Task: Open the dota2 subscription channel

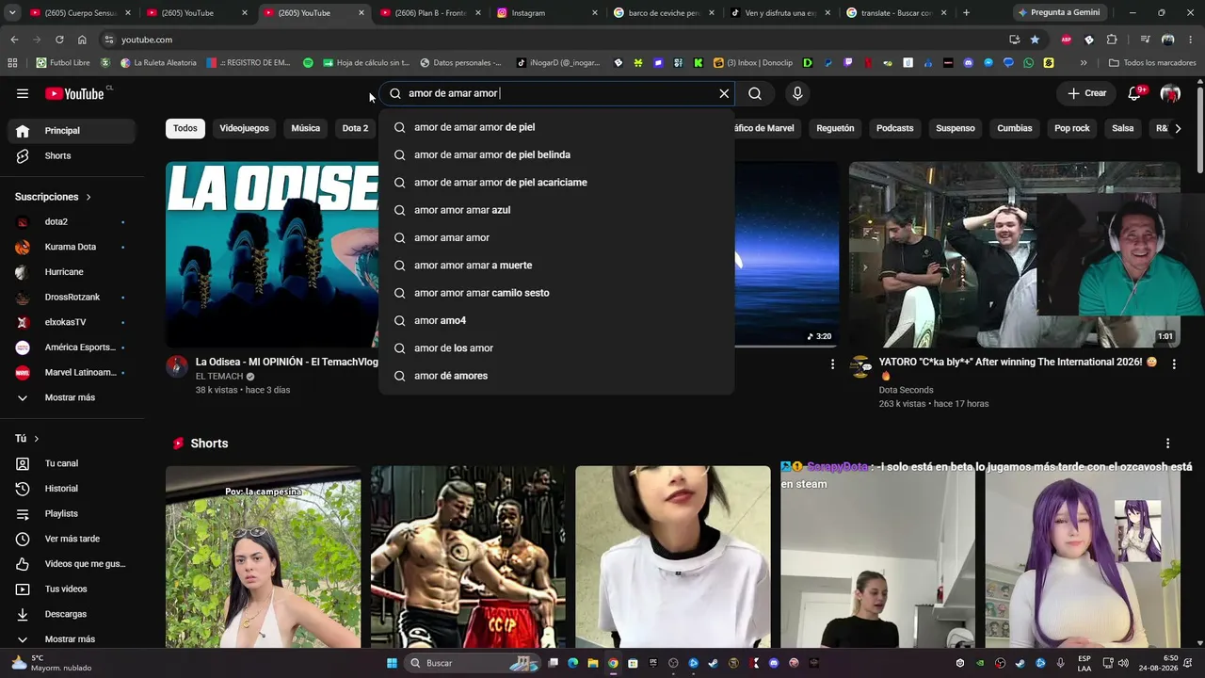Action: click(x=72, y=221)
